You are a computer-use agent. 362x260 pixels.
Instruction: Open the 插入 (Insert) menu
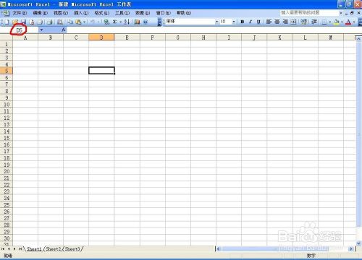[81, 13]
